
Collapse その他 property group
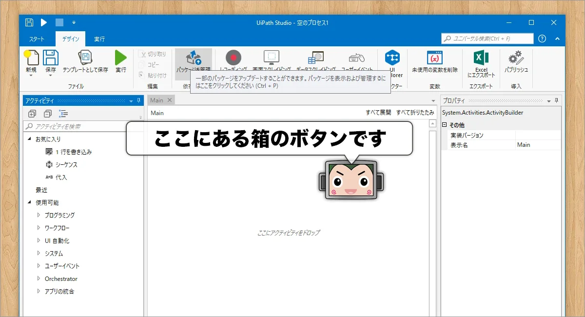[x=445, y=125]
